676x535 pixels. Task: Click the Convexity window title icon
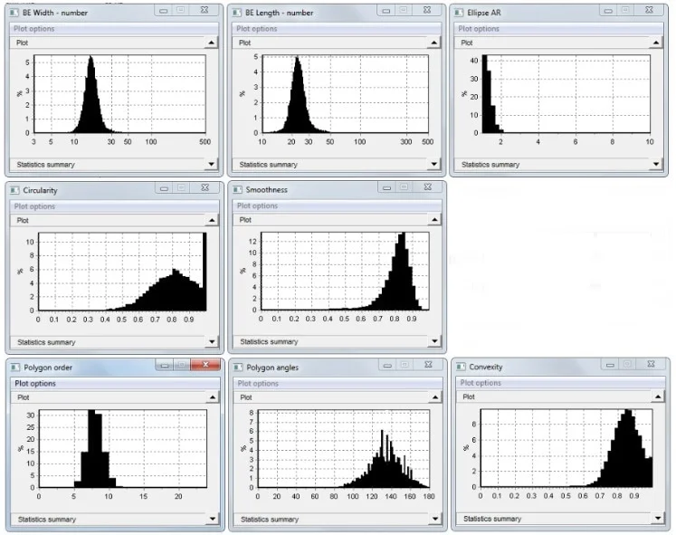coord(460,367)
